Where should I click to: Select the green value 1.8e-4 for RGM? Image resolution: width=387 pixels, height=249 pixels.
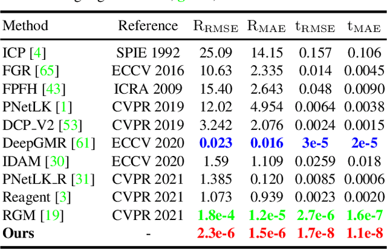point(216,215)
